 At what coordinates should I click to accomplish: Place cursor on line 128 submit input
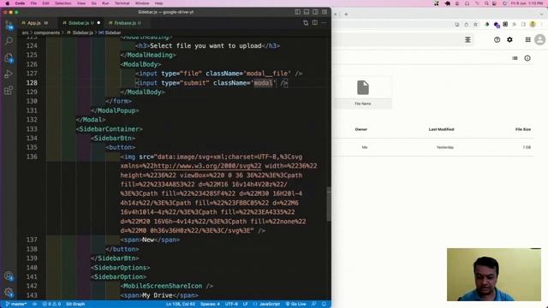[x=211, y=83]
